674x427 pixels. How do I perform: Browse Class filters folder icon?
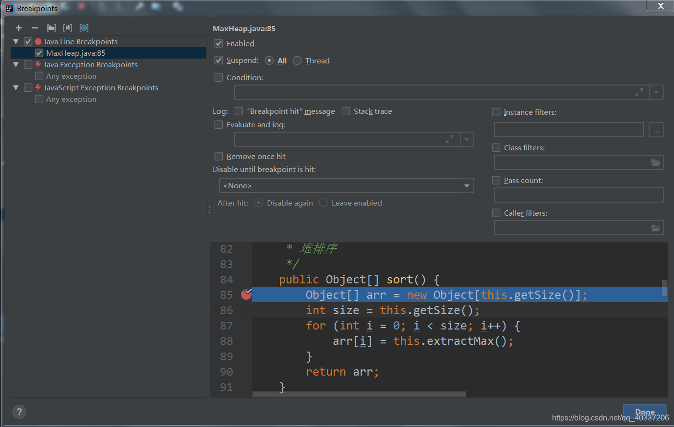(x=656, y=163)
